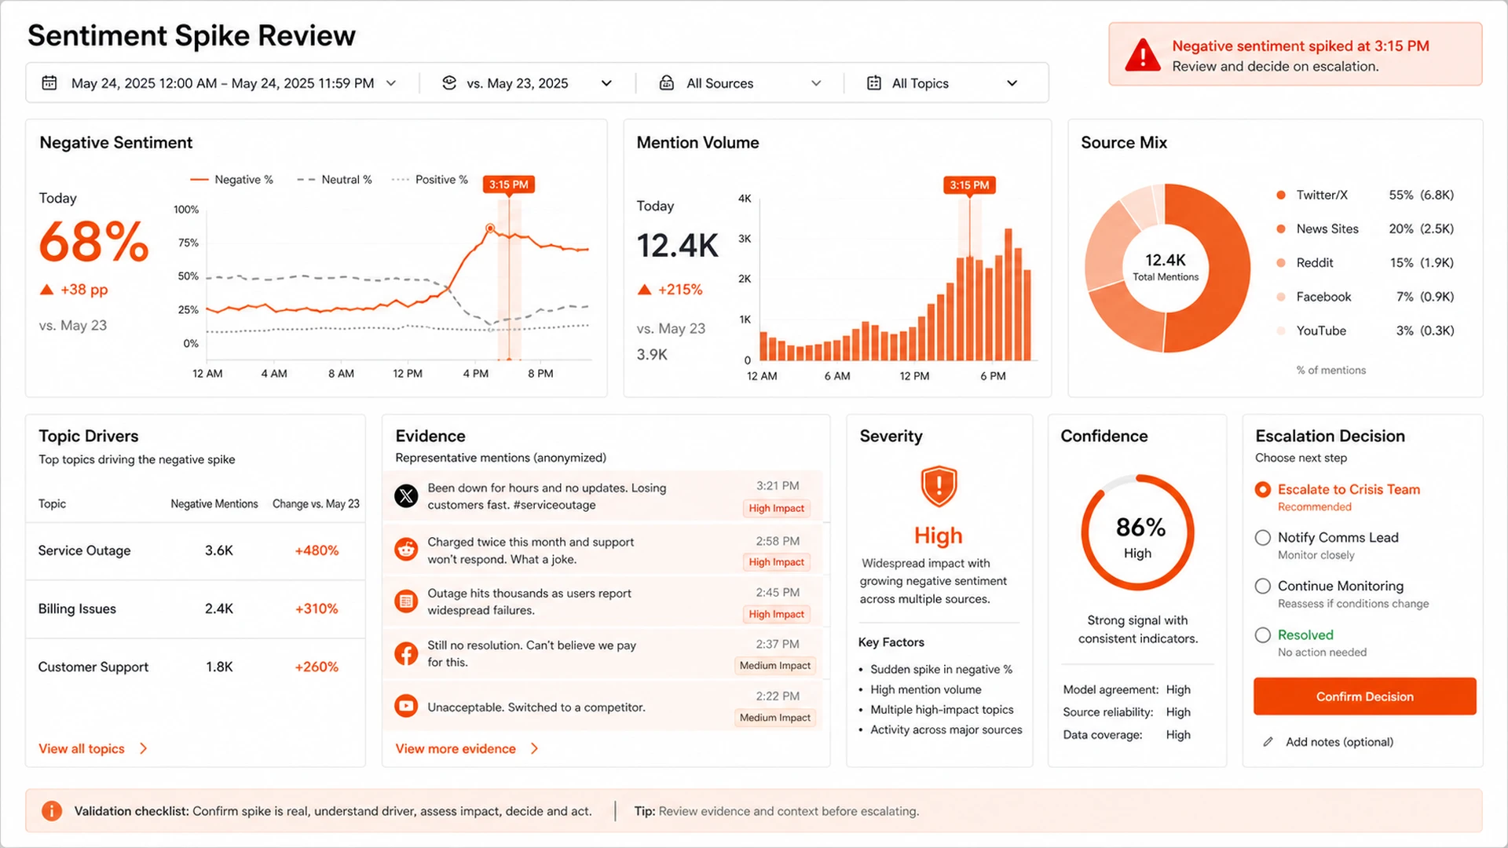
Task: Click the Facebook icon on still no resolution mention
Action: click(406, 653)
